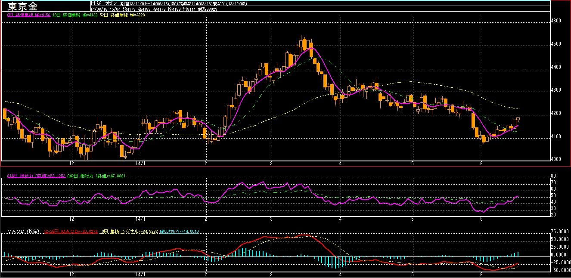Click the MACD (終値) panel label
This screenshot has height=278, width=571.
[24, 232]
